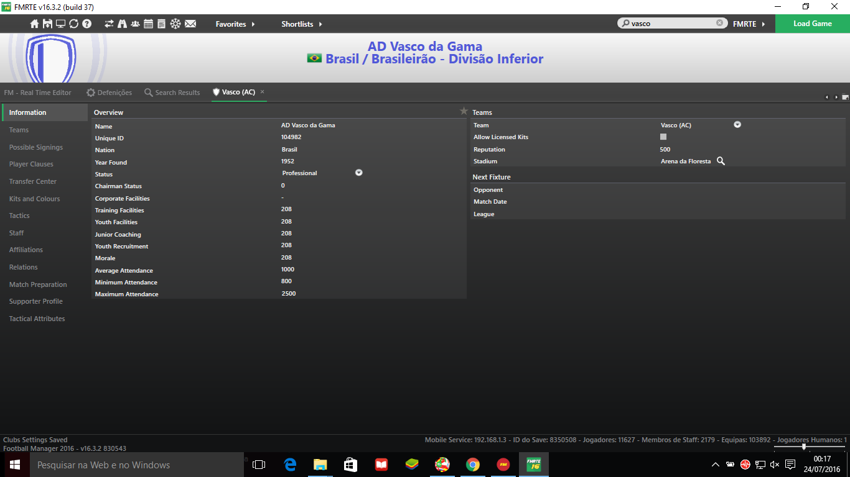Click the freezer snowflake icon
Viewport: 850px width, 477px height.
pyautogui.click(x=175, y=24)
